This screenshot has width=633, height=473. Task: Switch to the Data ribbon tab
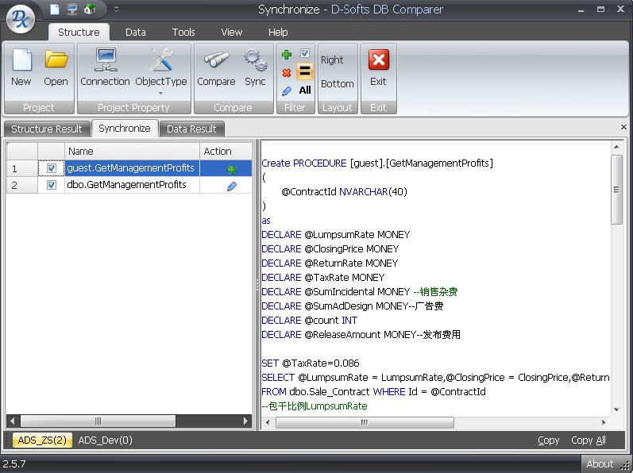(x=136, y=32)
